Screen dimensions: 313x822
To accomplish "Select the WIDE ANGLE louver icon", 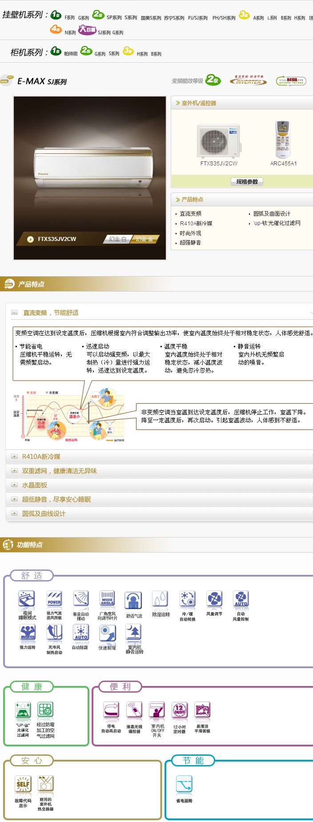I will point(107,599).
